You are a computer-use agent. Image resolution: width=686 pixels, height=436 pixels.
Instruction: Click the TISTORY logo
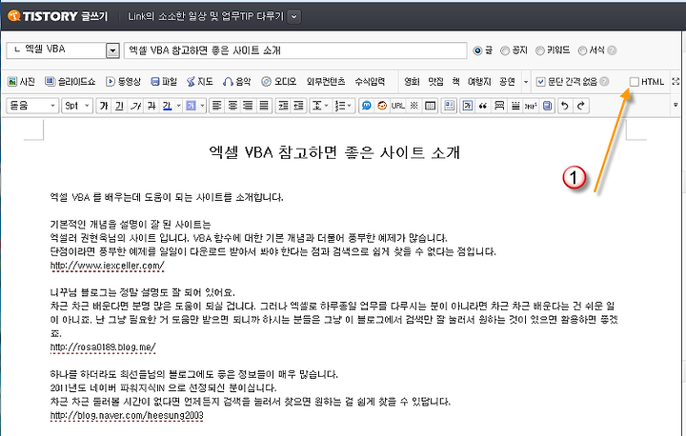coord(43,16)
